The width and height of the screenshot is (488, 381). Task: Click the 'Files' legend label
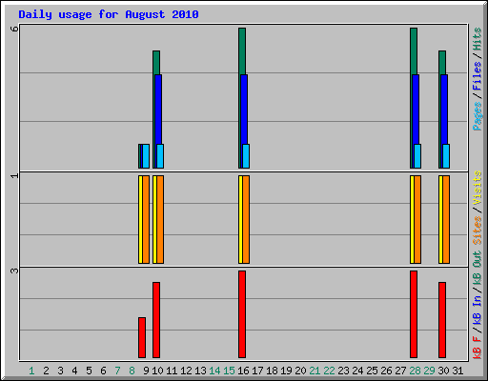tap(477, 75)
